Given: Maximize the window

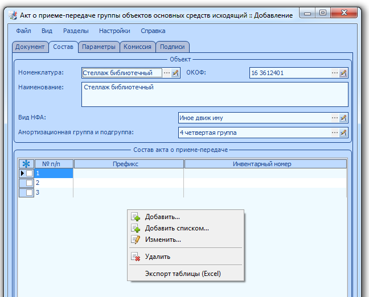Looking at the screenshot, I should pos(323,13).
